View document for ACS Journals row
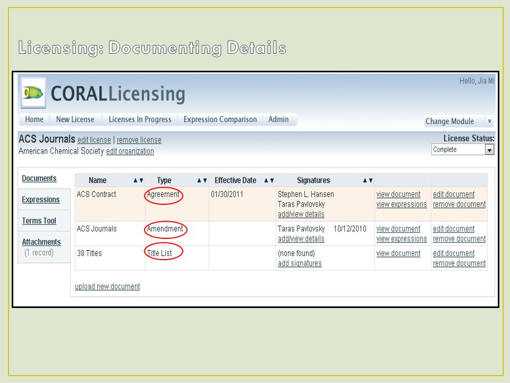The image size is (510, 383). tap(398, 229)
